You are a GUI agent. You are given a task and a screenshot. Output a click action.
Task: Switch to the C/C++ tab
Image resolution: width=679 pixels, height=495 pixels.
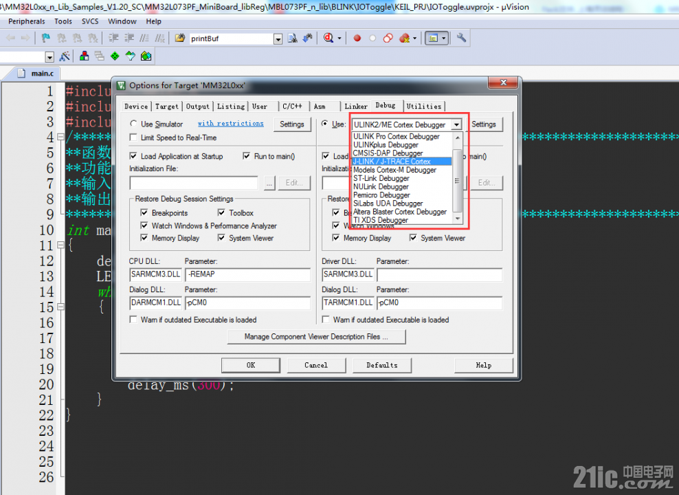point(292,107)
